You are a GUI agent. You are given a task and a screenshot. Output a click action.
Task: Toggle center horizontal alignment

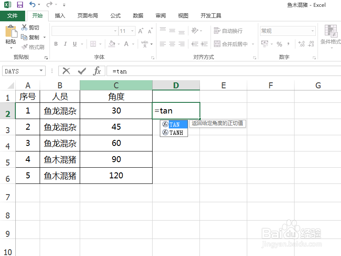pos(172,44)
